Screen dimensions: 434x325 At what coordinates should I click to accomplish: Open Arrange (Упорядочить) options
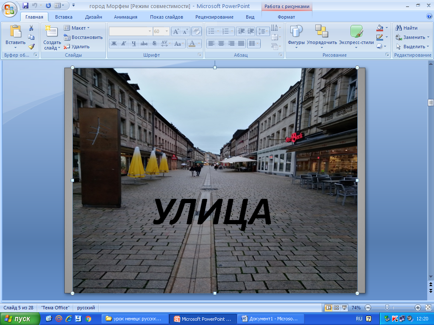[x=322, y=36]
